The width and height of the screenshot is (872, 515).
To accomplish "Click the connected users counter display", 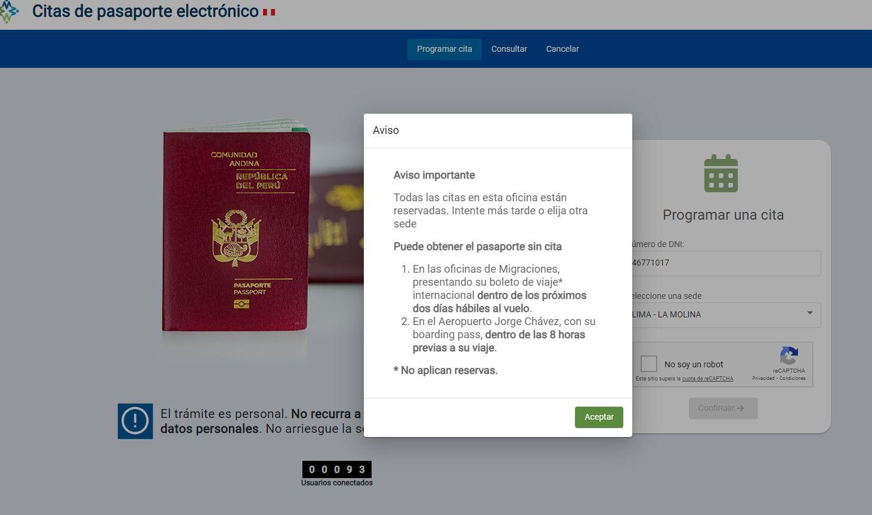I will click(336, 469).
